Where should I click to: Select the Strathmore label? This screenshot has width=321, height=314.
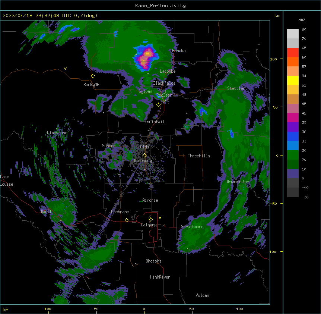click(x=192, y=227)
